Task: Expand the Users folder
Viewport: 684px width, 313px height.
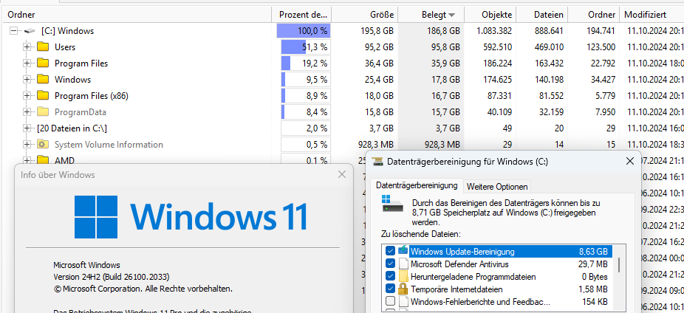Action: [27, 47]
